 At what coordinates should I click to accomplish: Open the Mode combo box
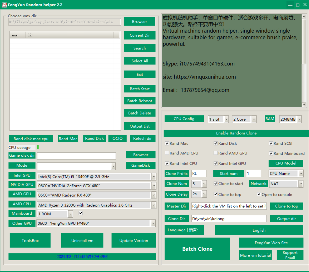(x=113, y=166)
